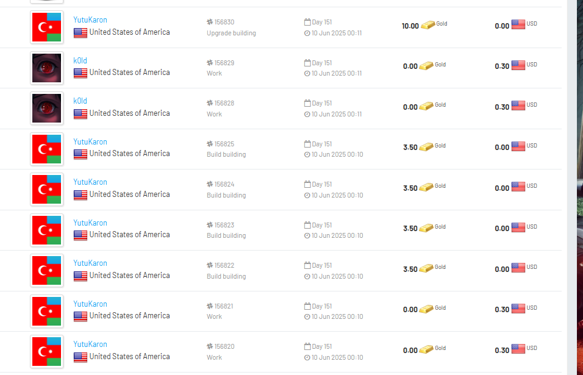Click the page vertical scrollbar track
Viewport: 583px width, 375px height.
click(x=572, y=187)
